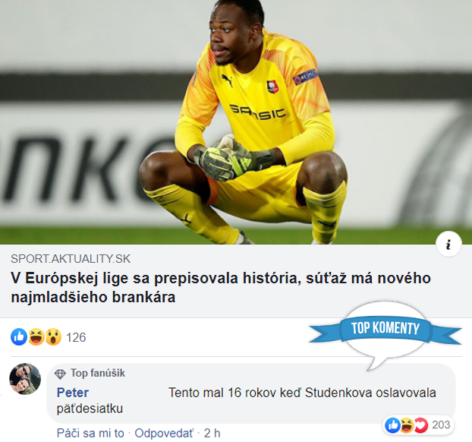
Task: Open commenter Peter's profile name
Action: [x=73, y=393]
